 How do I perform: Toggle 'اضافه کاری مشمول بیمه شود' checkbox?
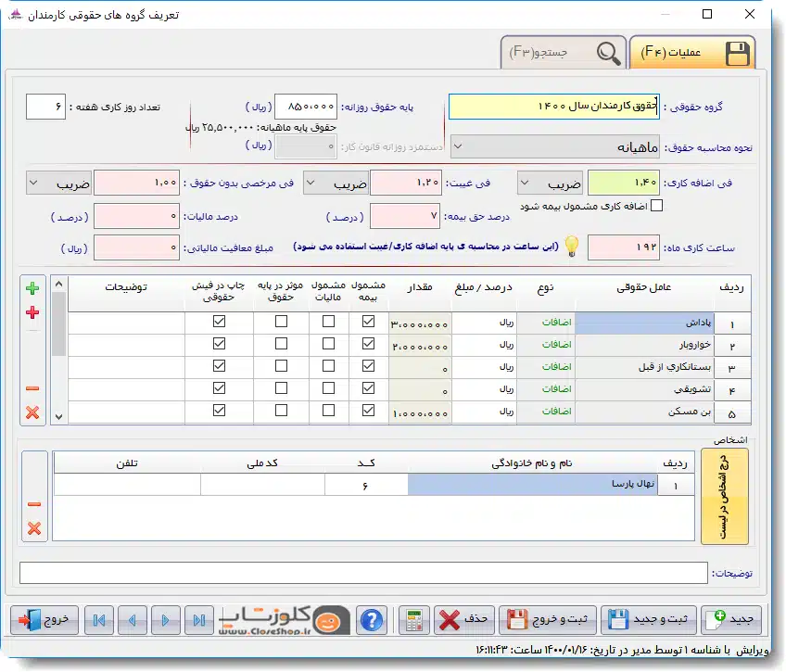[656, 206]
